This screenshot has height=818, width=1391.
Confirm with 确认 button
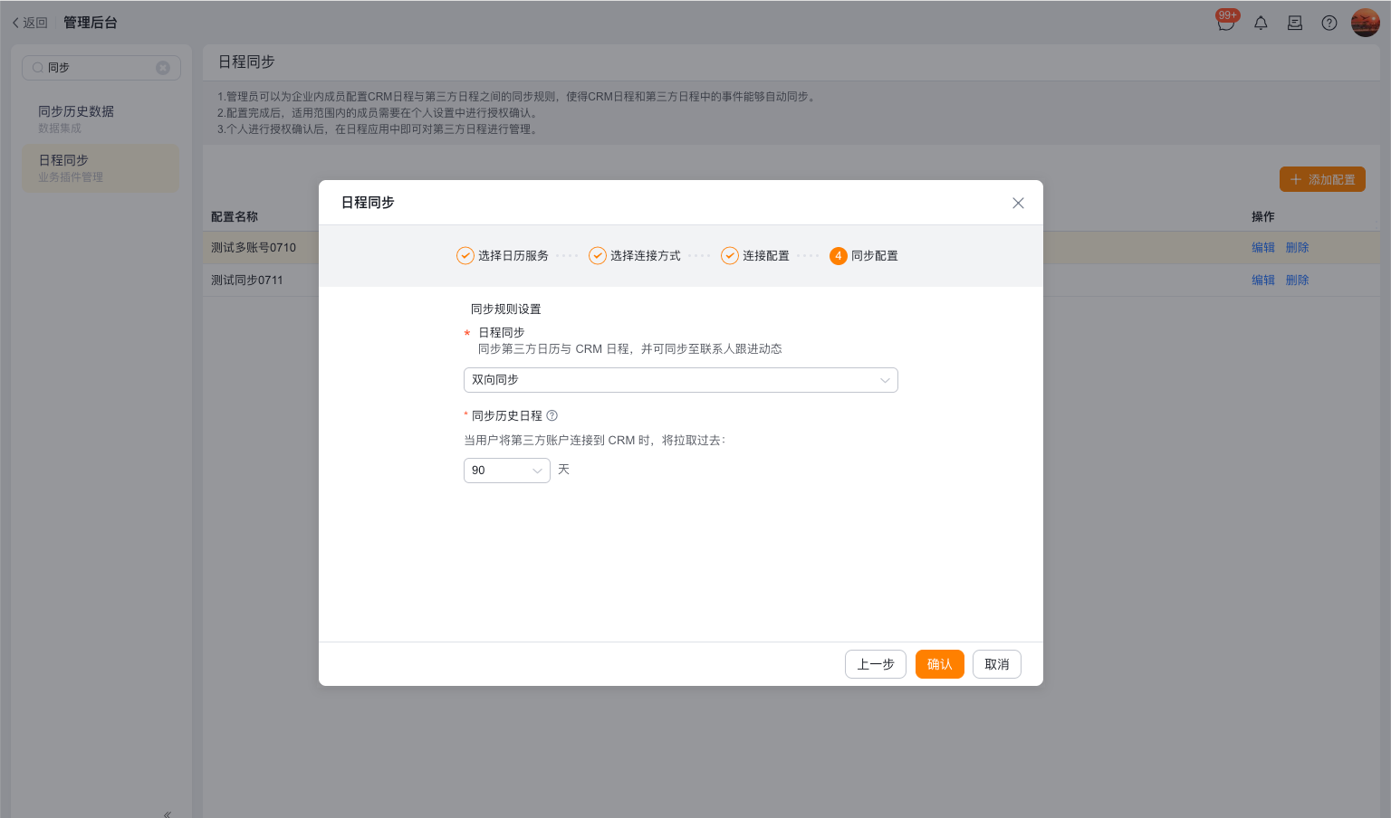pos(940,664)
